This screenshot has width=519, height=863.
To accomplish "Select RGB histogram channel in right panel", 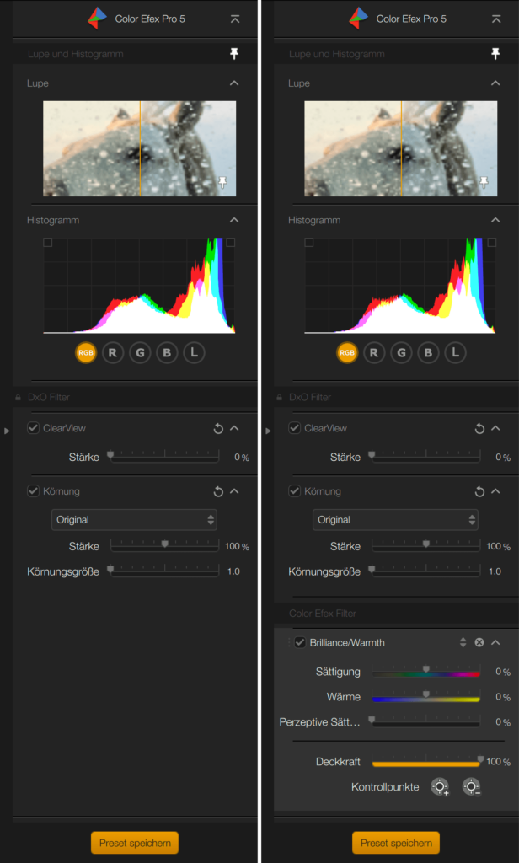I will coord(347,353).
